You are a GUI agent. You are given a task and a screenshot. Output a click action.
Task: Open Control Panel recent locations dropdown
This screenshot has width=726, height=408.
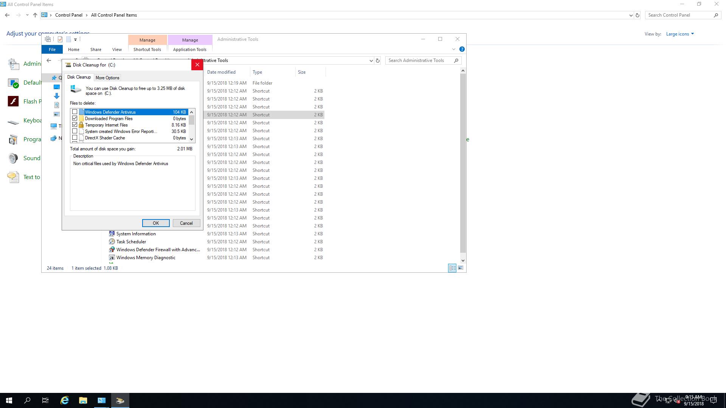(x=27, y=15)
